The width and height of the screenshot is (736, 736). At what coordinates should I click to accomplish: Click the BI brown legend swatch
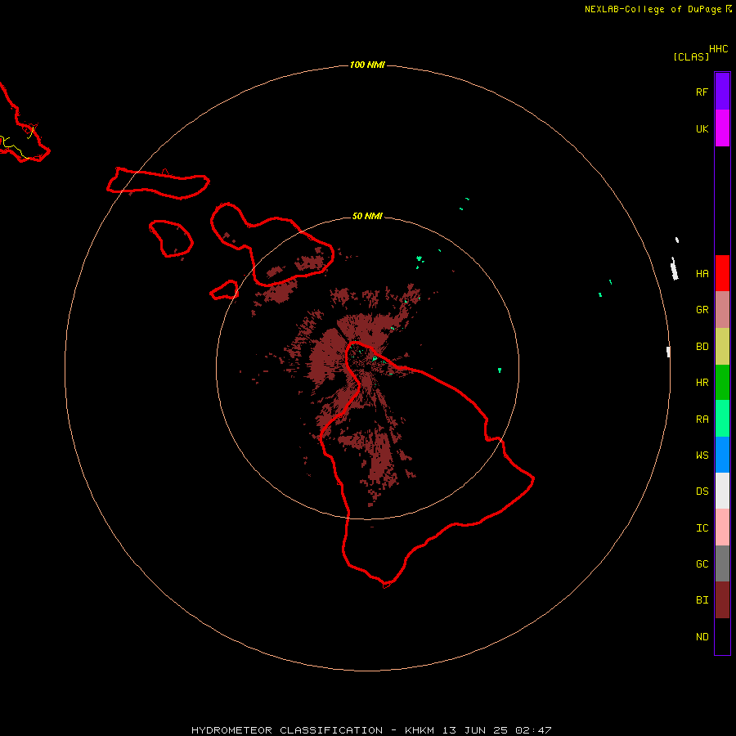722,600
